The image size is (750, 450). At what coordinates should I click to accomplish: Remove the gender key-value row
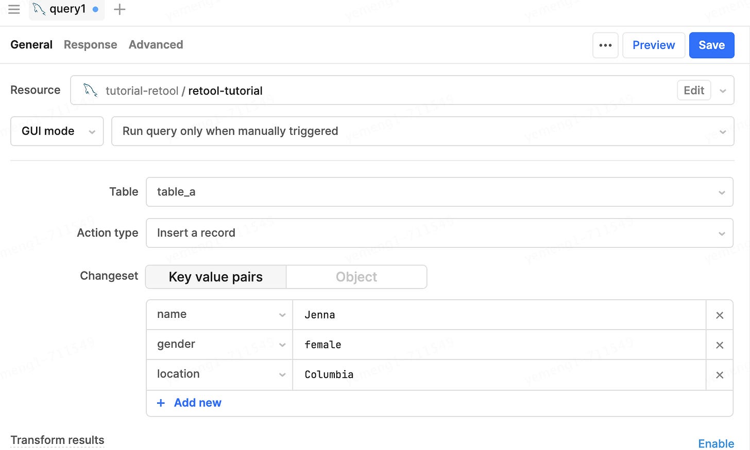point(720,345)
